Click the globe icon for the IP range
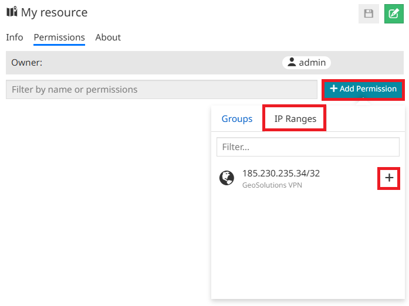This screenshot has height=306, width=409. (227, 178)
